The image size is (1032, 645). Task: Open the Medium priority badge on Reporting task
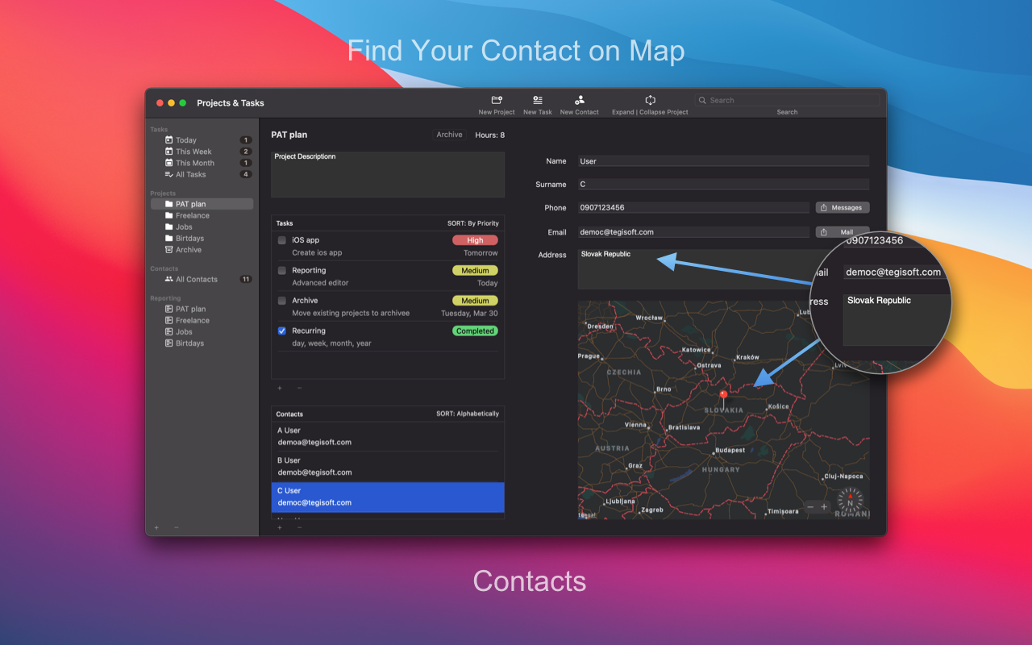475,270
